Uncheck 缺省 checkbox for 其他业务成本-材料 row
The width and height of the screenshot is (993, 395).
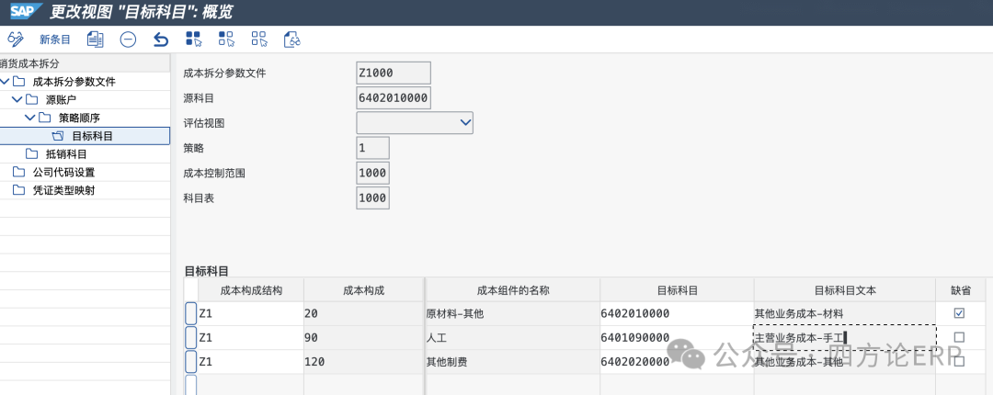959,313
